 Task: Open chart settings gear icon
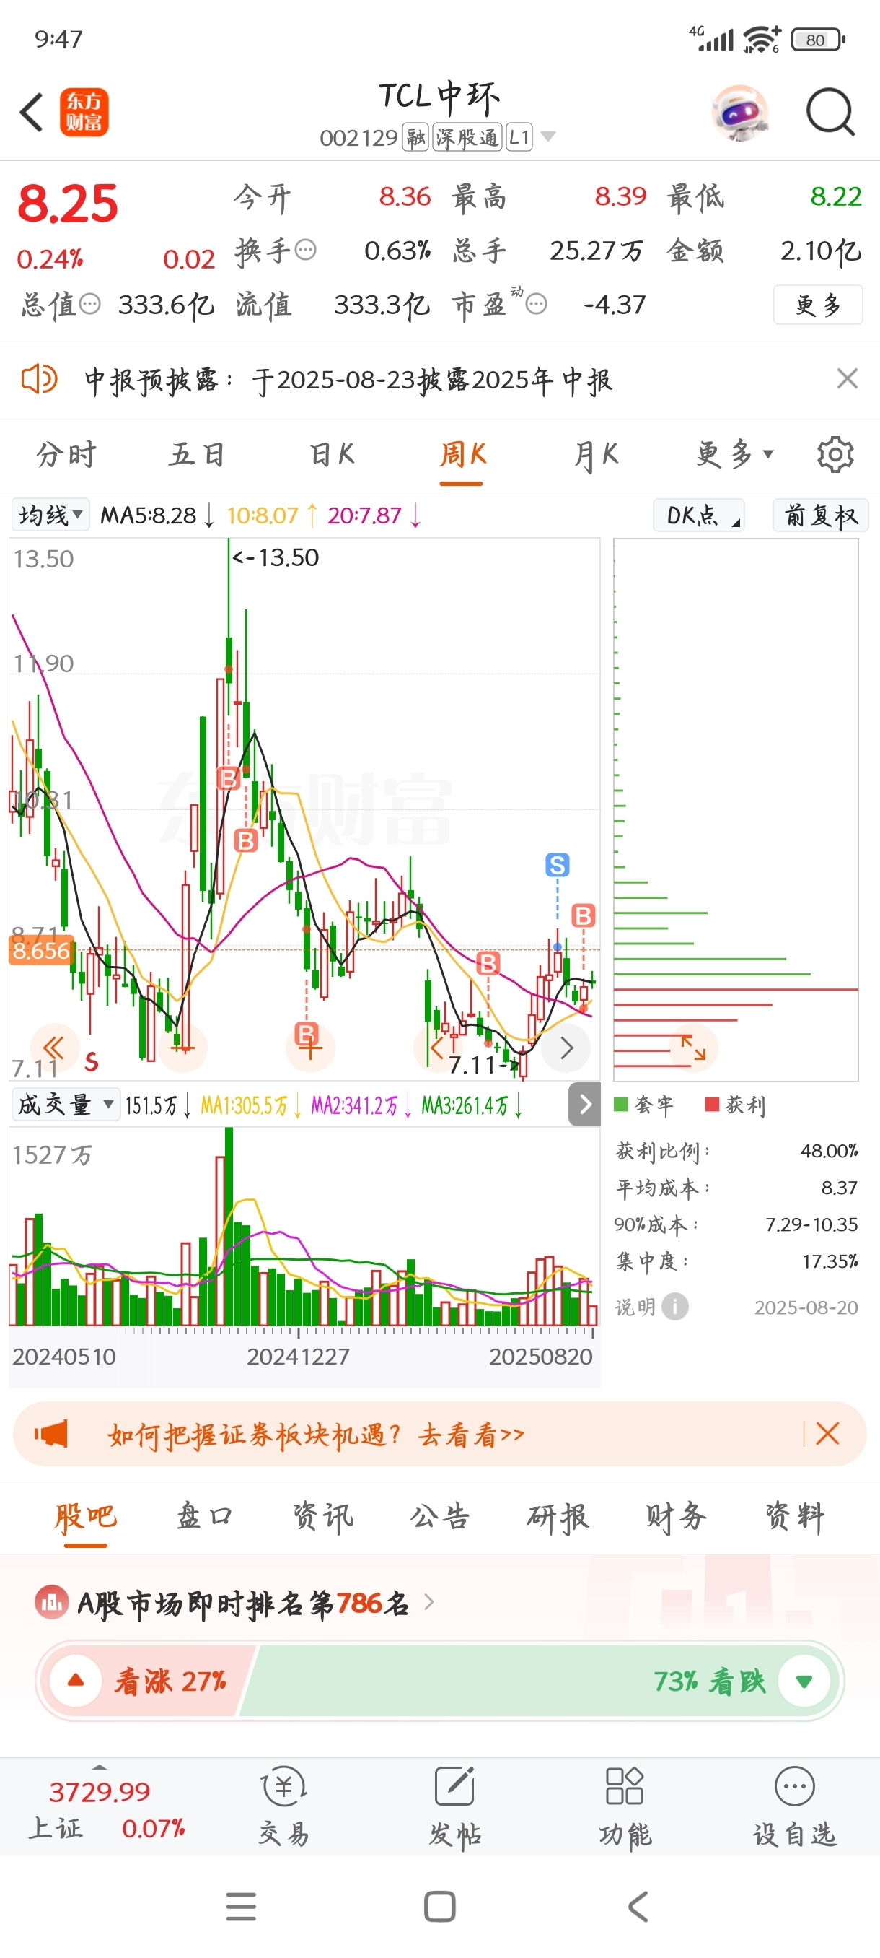coord(835,455)
